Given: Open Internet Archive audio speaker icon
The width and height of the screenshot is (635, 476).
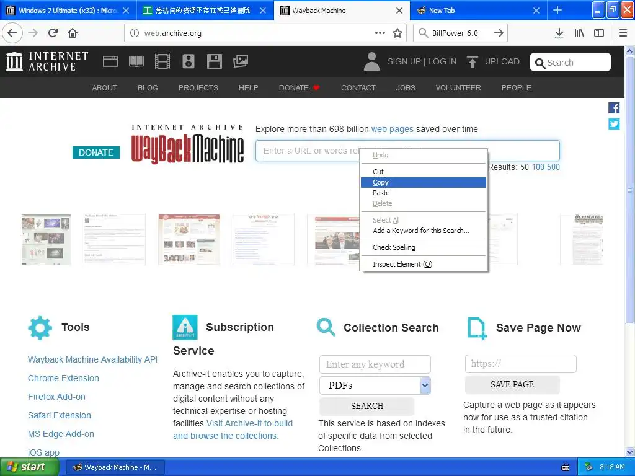Looking at the screenshot, I should (189, 61).
